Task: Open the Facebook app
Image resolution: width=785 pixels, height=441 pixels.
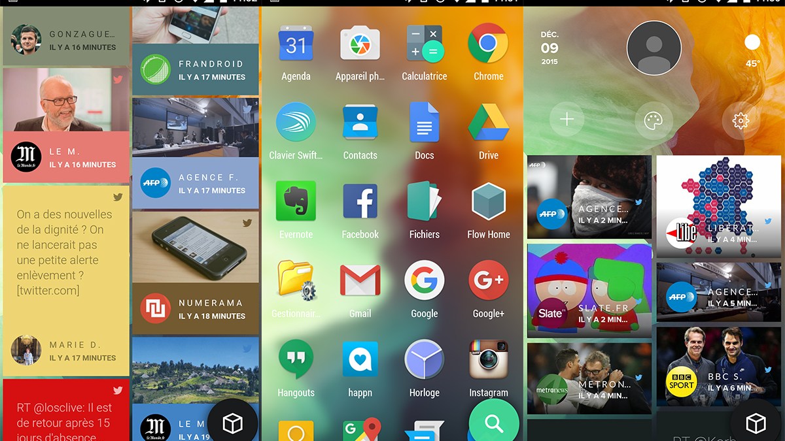Action: point(360,201)
